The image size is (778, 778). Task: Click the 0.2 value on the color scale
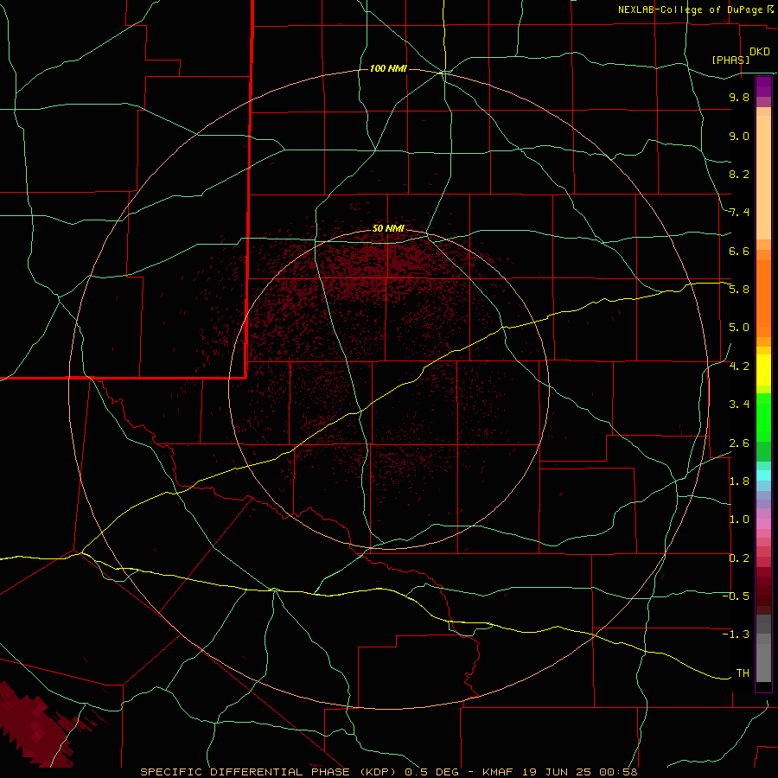(739, 558)
